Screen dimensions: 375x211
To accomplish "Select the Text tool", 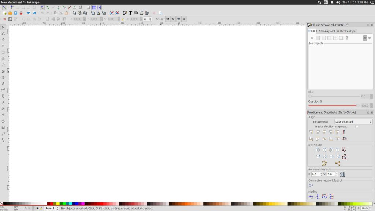I will click(4, 101).
